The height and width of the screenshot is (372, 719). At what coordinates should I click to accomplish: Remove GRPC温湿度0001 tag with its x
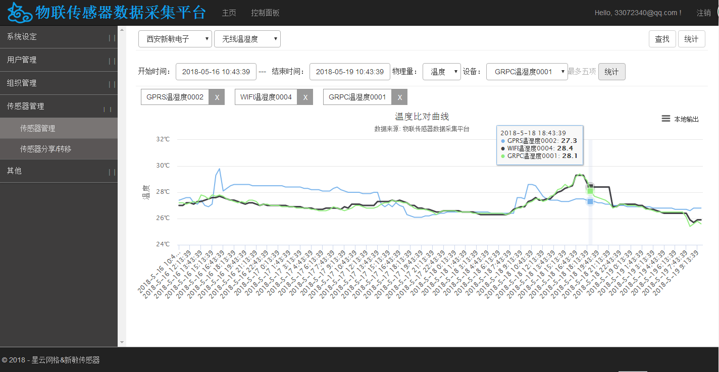(x=399, y=97)
